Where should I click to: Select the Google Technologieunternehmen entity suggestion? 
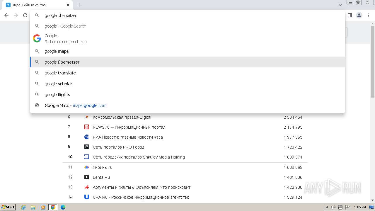pyautogui.click(x=187, y=38)
